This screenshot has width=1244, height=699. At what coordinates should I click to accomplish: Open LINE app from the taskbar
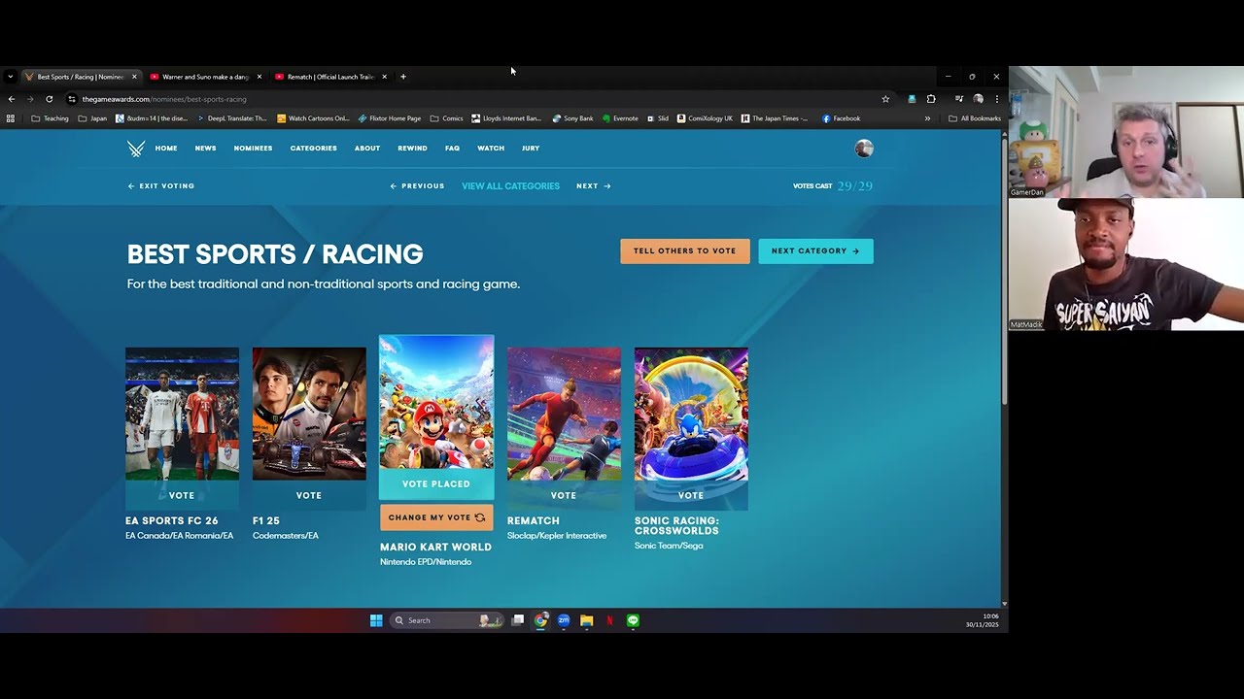[x=633, y=620]
